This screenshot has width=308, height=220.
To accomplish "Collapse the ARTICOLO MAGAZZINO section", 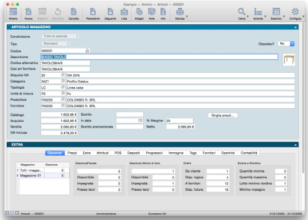I will 295,27.
